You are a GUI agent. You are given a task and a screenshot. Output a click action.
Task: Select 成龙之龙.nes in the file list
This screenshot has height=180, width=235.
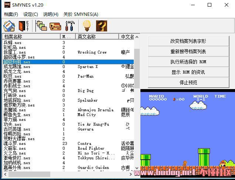(x=17, y=71)
